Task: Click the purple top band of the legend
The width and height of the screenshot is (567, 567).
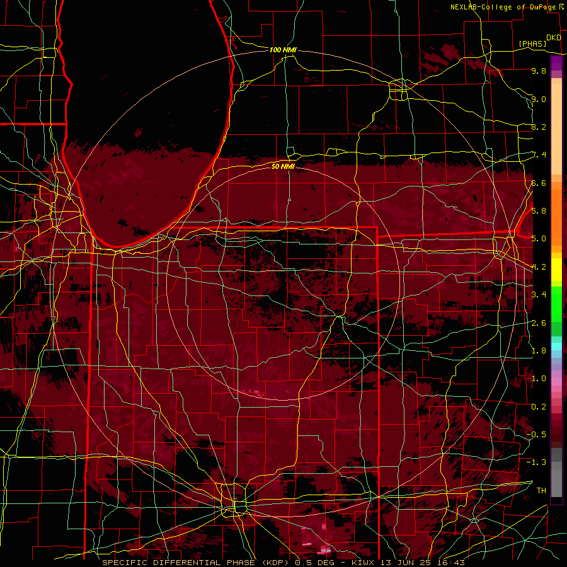Action: pyautogui.click(x=556, y=64)
